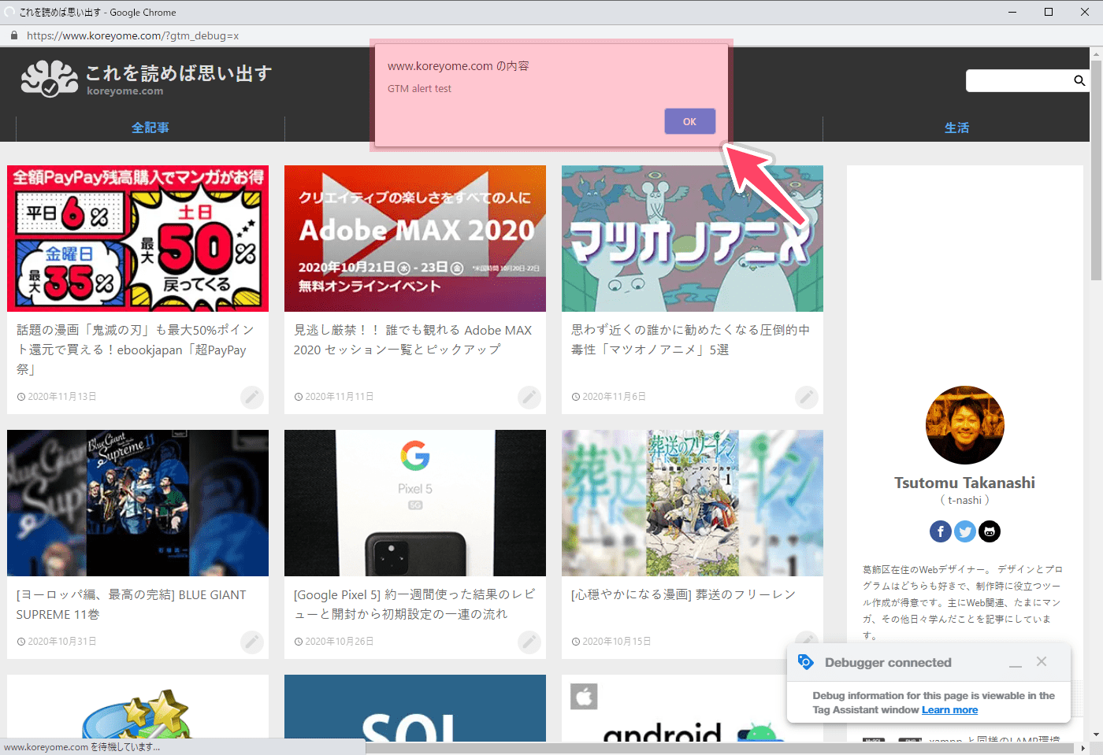The height and width of the screenshot is (755, 1103).
Task: Click the 2020年10月31日 date text
Action: click(62, 642)
